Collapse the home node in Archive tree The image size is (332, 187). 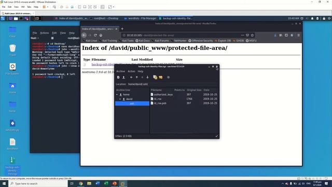point(117,95)
